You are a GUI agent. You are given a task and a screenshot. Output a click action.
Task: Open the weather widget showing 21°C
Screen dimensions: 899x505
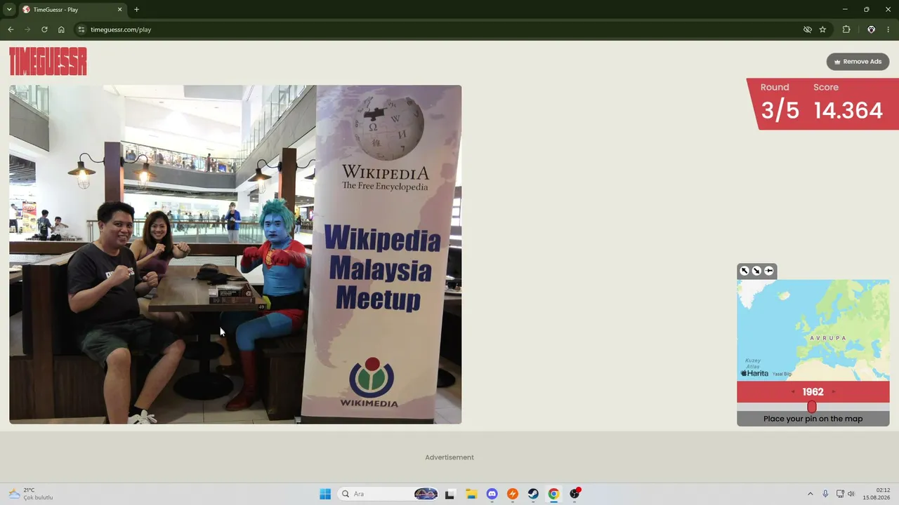coord(31,494)
